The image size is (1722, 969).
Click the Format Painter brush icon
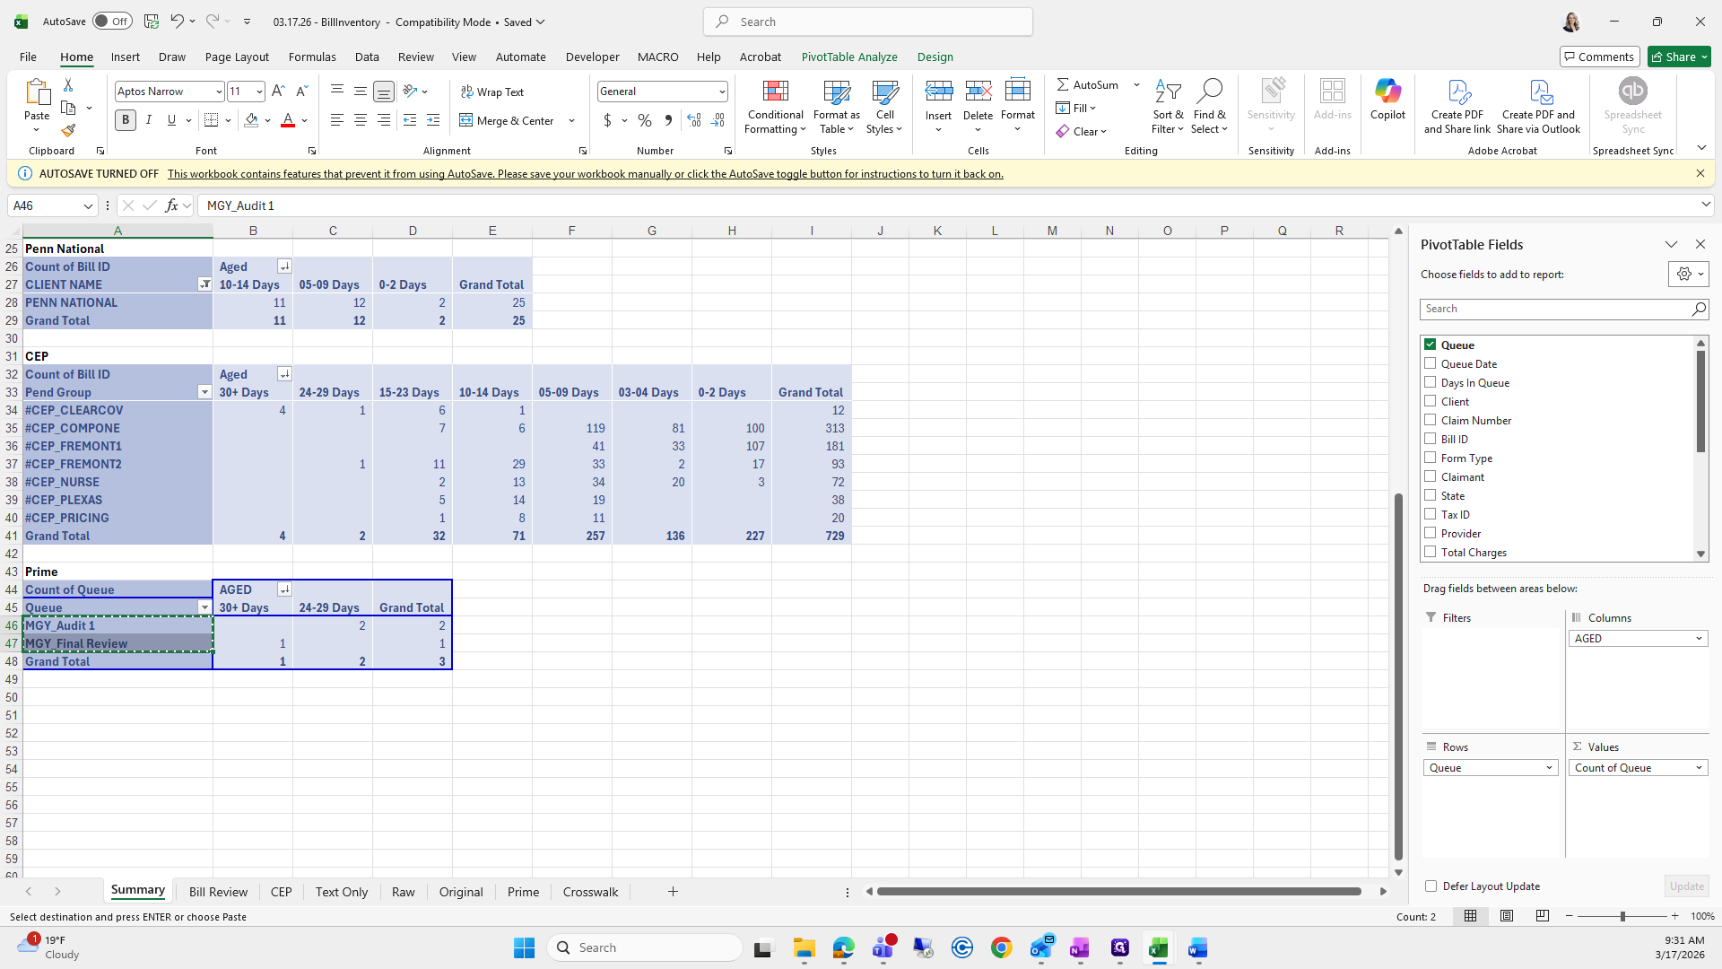click(x=68, y=131)
